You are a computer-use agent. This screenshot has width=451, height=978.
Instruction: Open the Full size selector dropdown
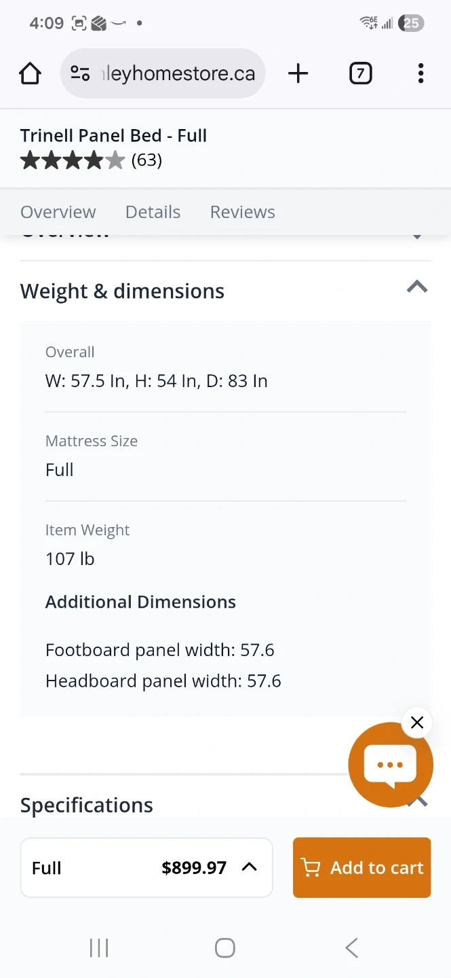coord(146,867)
